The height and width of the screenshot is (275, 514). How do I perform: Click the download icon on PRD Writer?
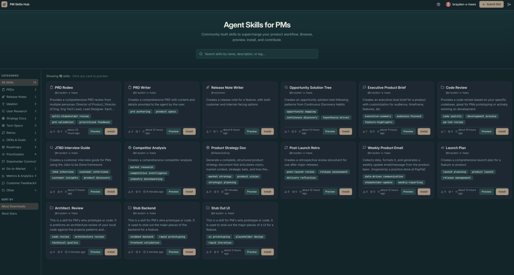(129, 132)
